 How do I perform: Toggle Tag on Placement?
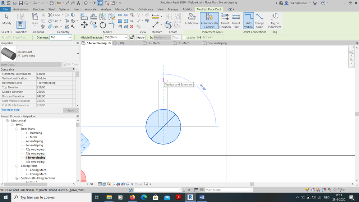click(275, 20)
